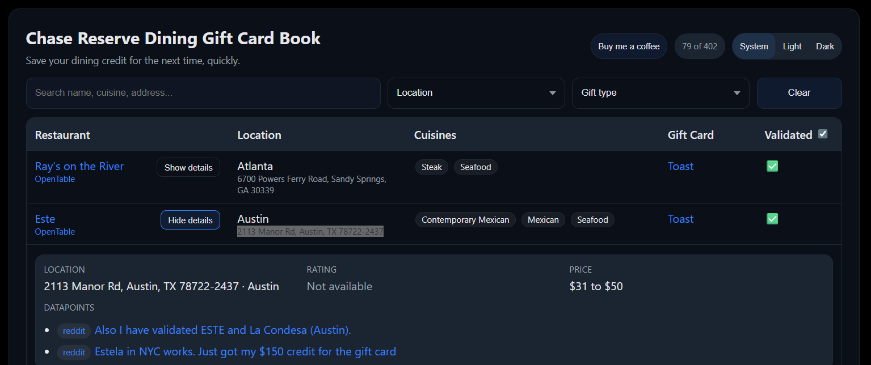
Task: Click the Buy me a coffee button
Action: point(628,46)
